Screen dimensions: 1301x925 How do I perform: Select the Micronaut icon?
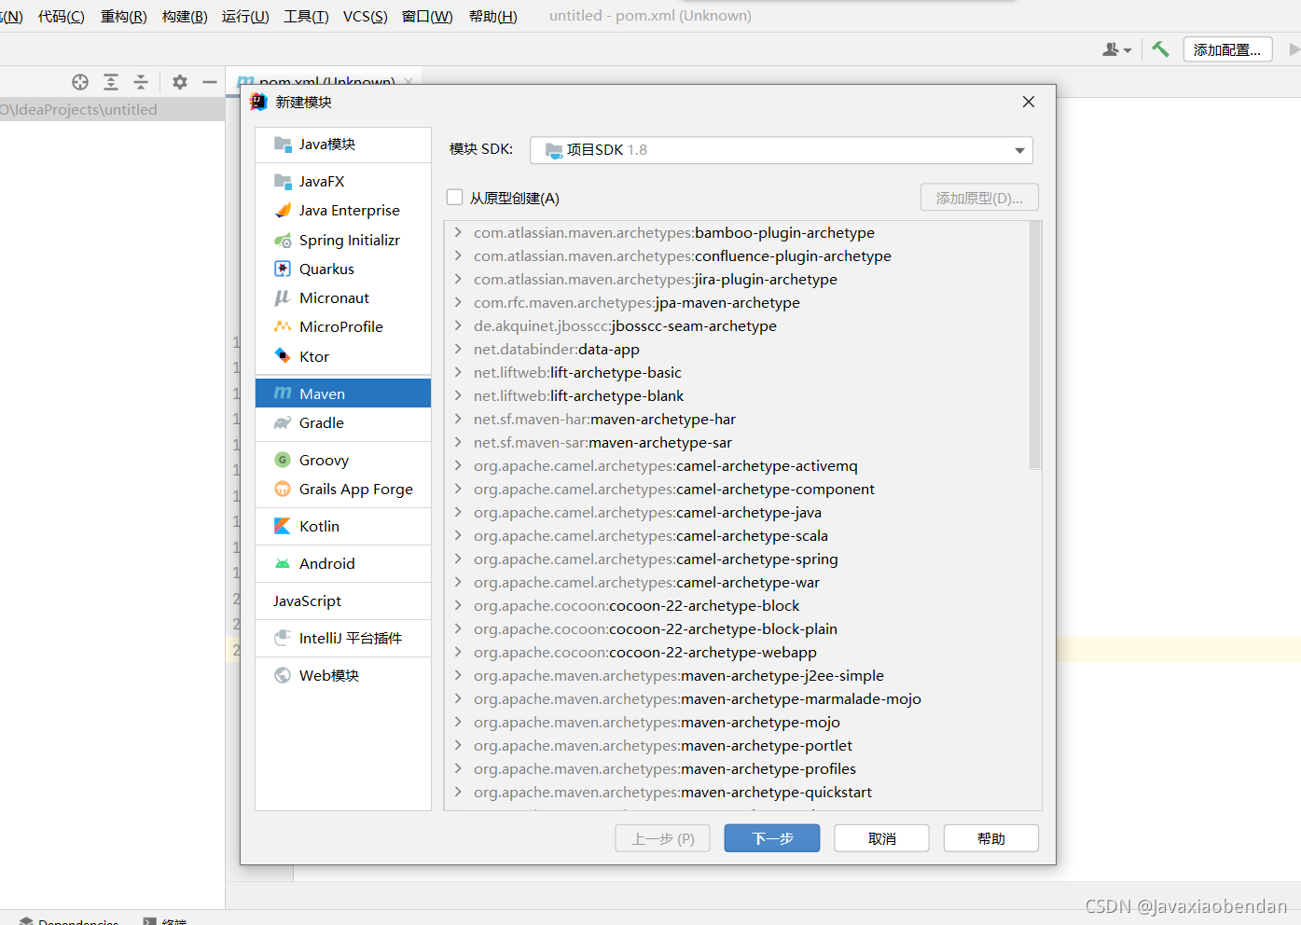(x=283, y=297)
